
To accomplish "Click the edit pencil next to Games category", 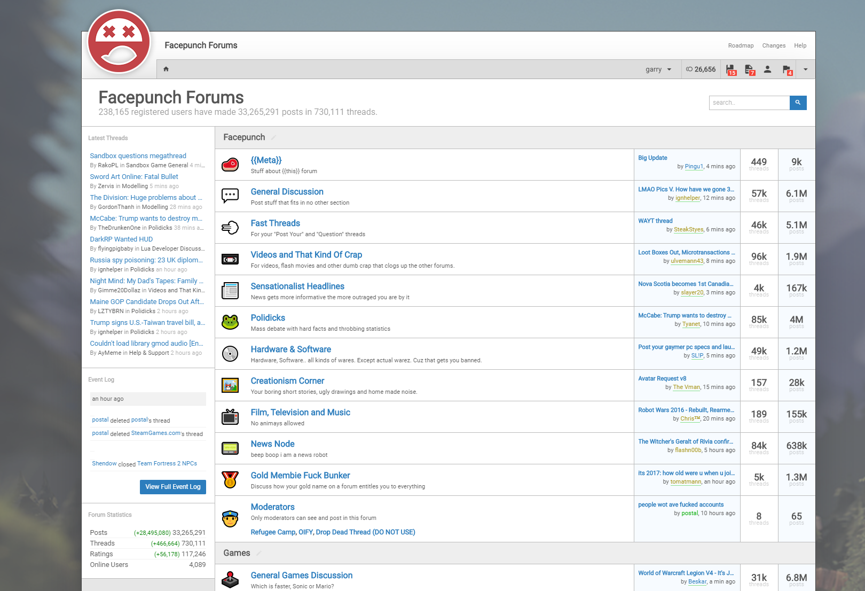I will [x=259, y=553].
